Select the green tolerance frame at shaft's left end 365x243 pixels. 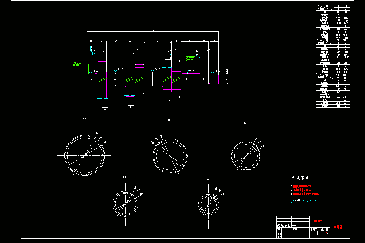click(x=76, y=64)
